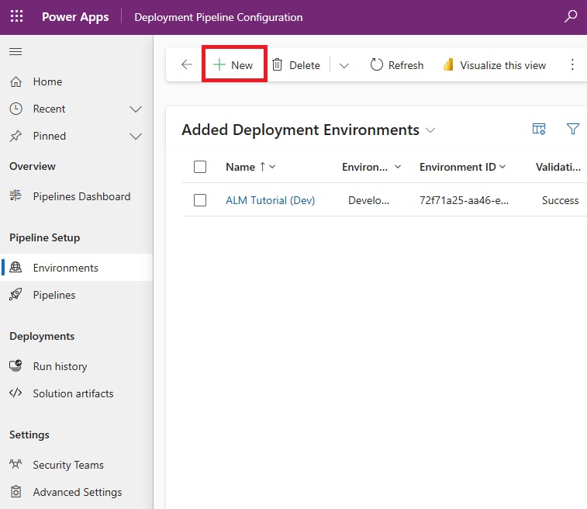
Task: Go back using the arrow icon
Action: click(186, 64)
